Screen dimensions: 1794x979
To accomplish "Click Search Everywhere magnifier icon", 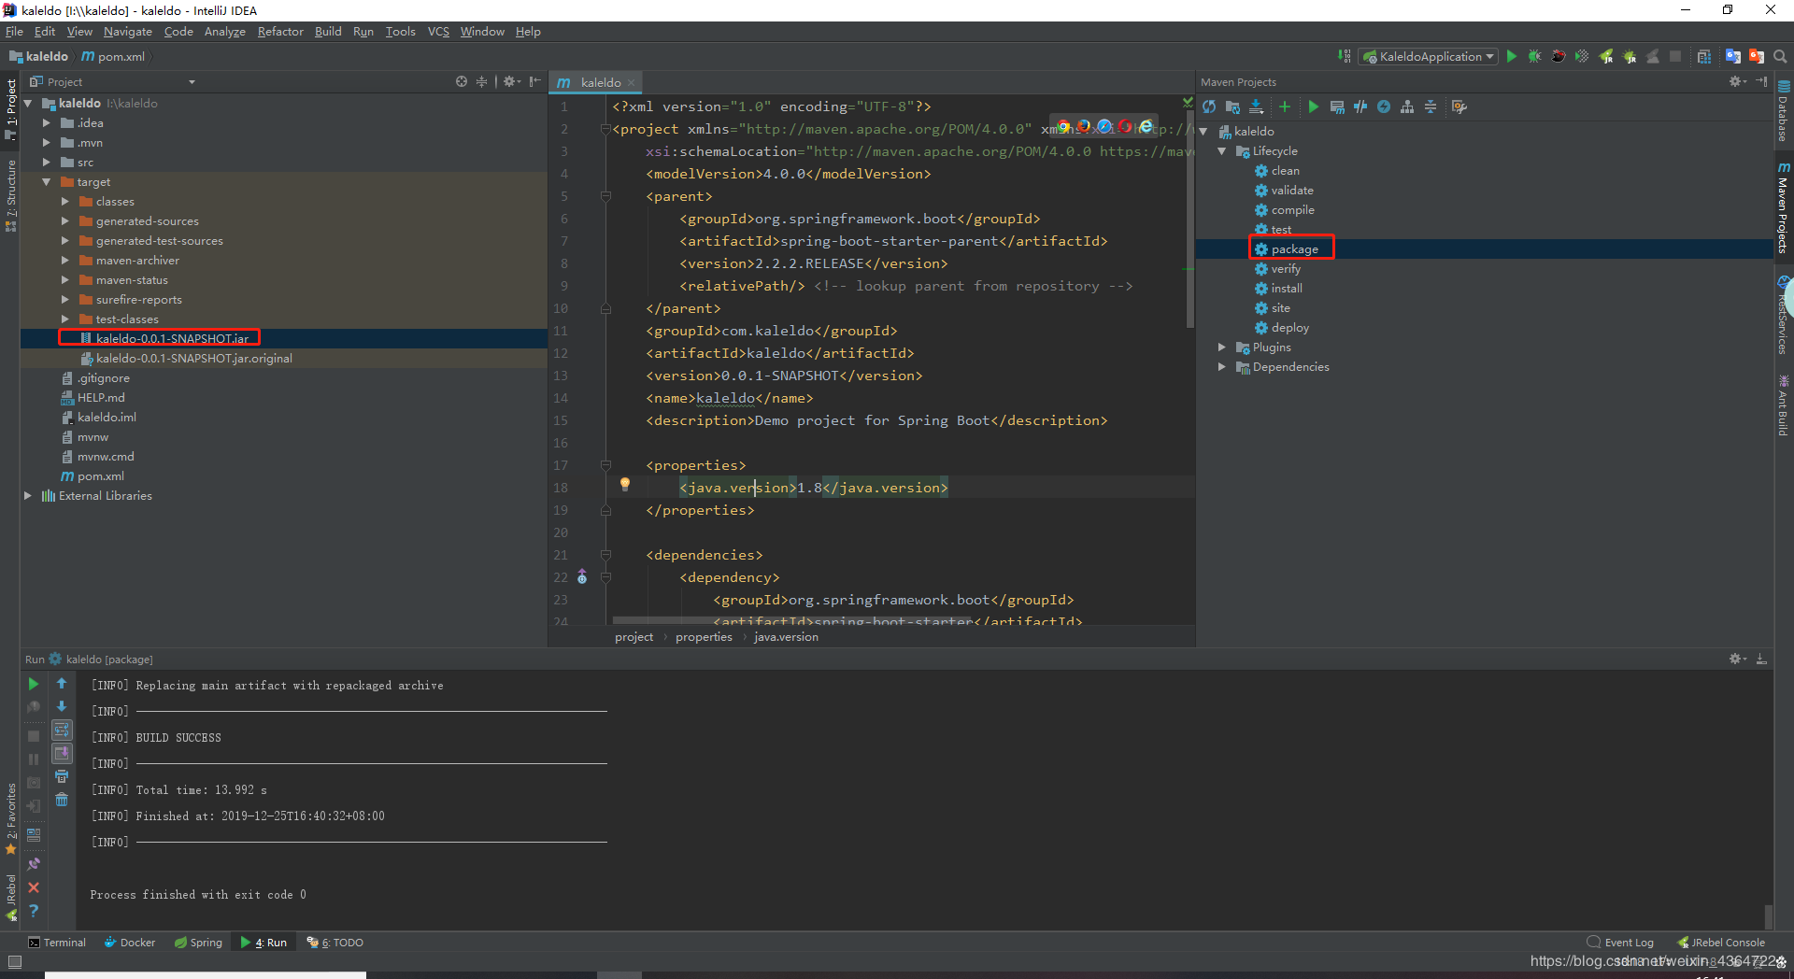I will click(1780, 57).
